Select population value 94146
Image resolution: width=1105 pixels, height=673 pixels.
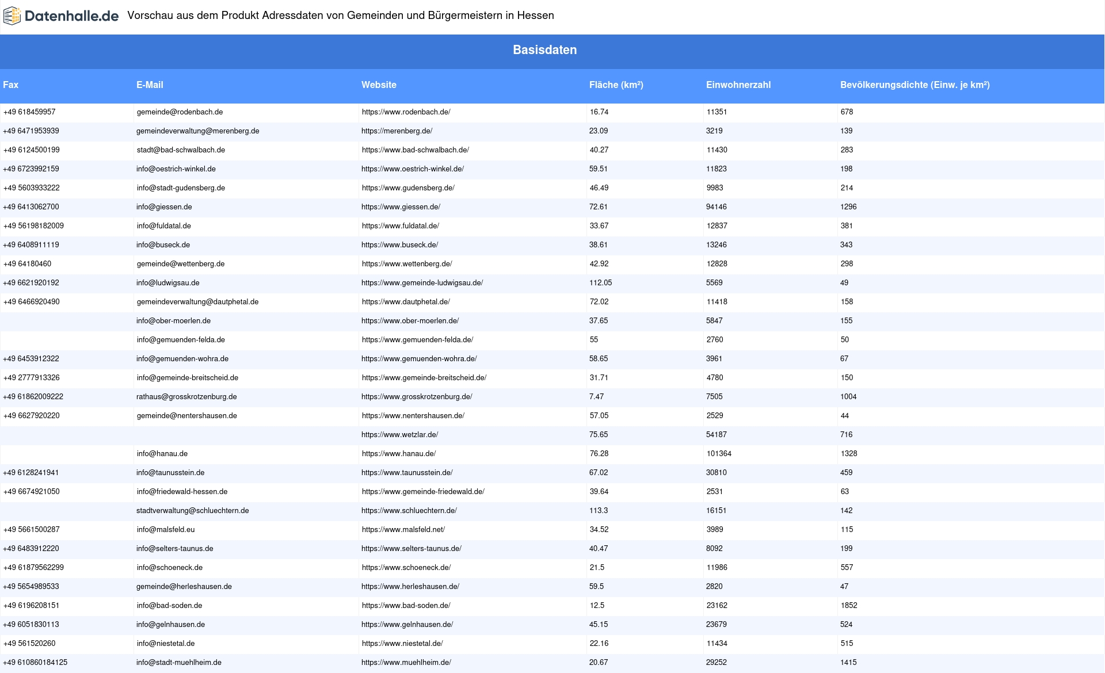click(x=717, y=207)
